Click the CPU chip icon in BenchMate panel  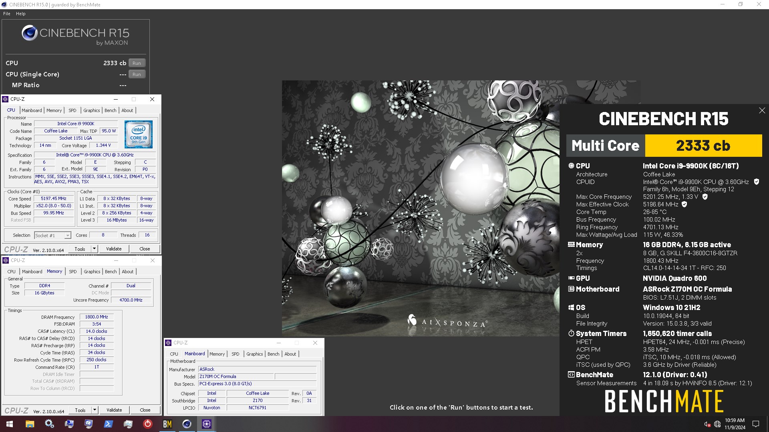click(x=571, y=166)
